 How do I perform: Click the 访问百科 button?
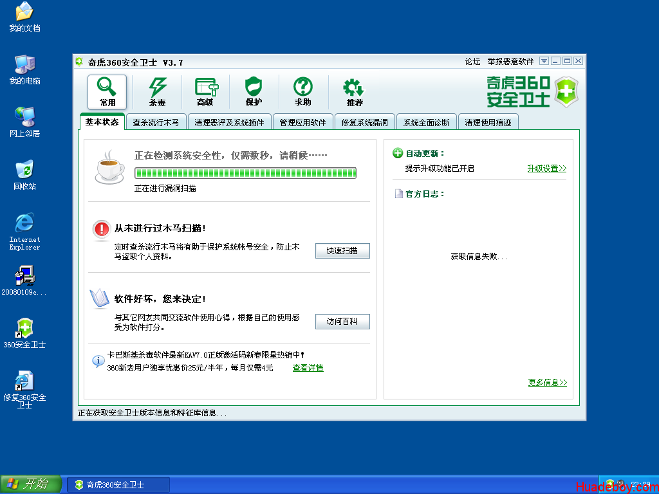342,322
